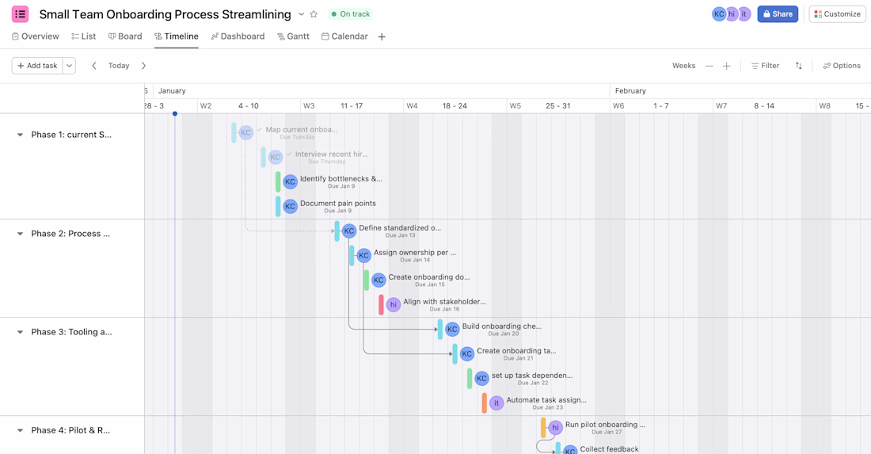Click 'it' avatar on Automate task assign task

(496, 402)
